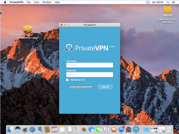Viewport: 179px width, 134px height.
Task: Minimize the PrivateVPN window
Action: point(65,25)
